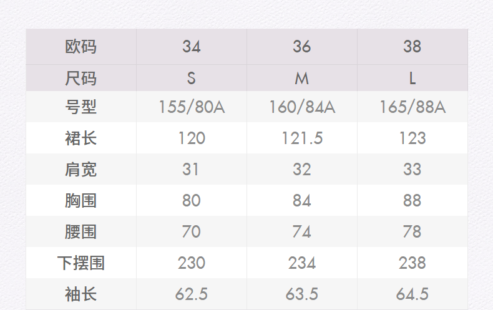Image resolution: width=493 pixels, height=310 pixels.
Task: Select the M size cell
Action: (302, 79)
